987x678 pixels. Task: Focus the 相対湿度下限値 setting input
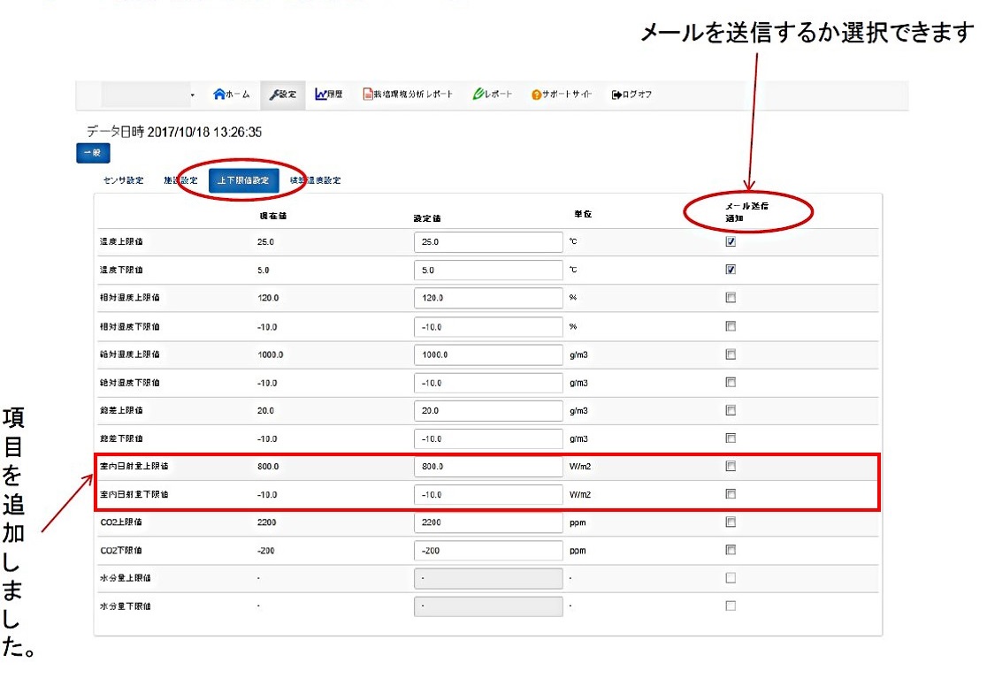pos(488,327)
